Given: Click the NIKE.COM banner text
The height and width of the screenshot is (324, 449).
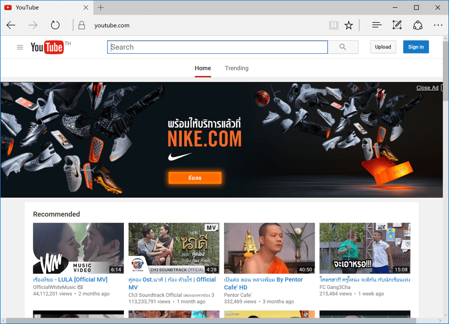Looking at the screenshot, I should 204,139.
